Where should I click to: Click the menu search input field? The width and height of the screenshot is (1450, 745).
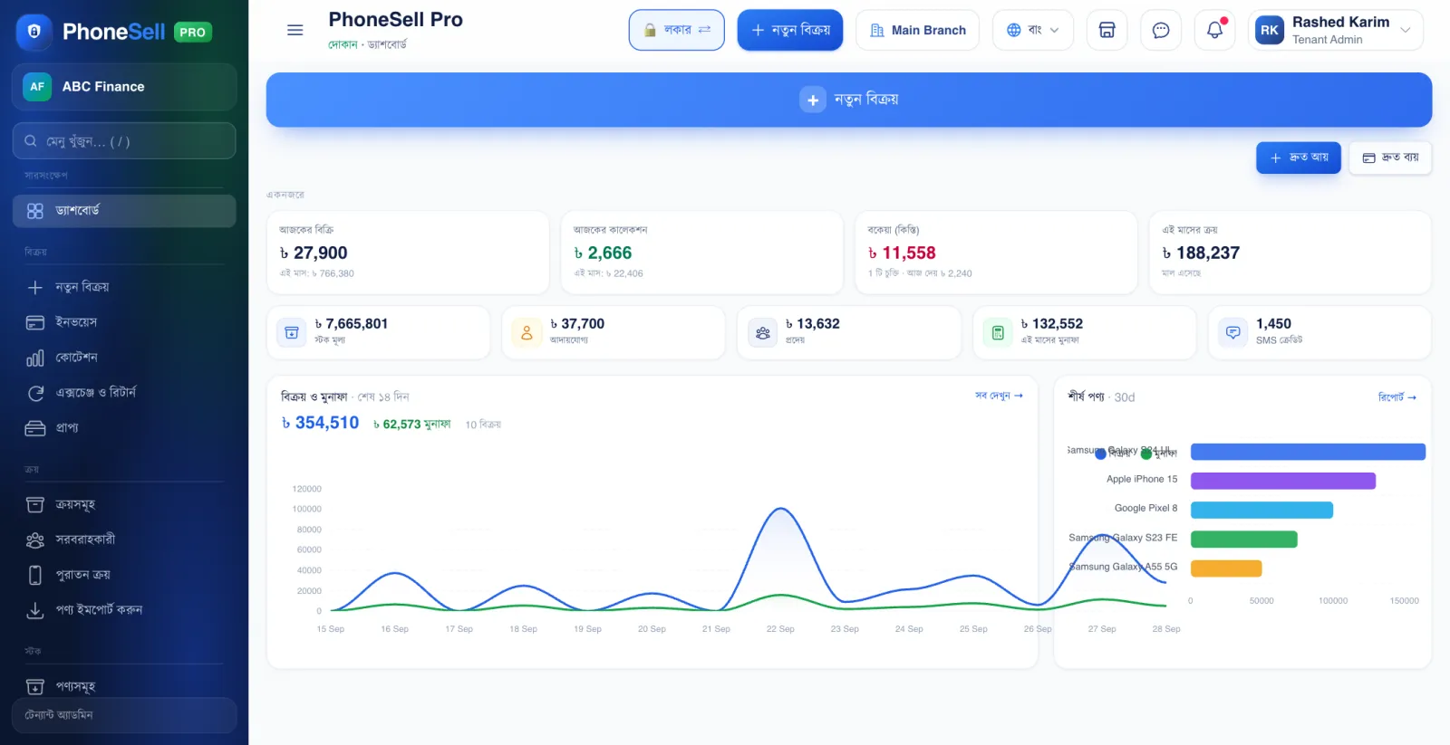click(x=124, y=141)
